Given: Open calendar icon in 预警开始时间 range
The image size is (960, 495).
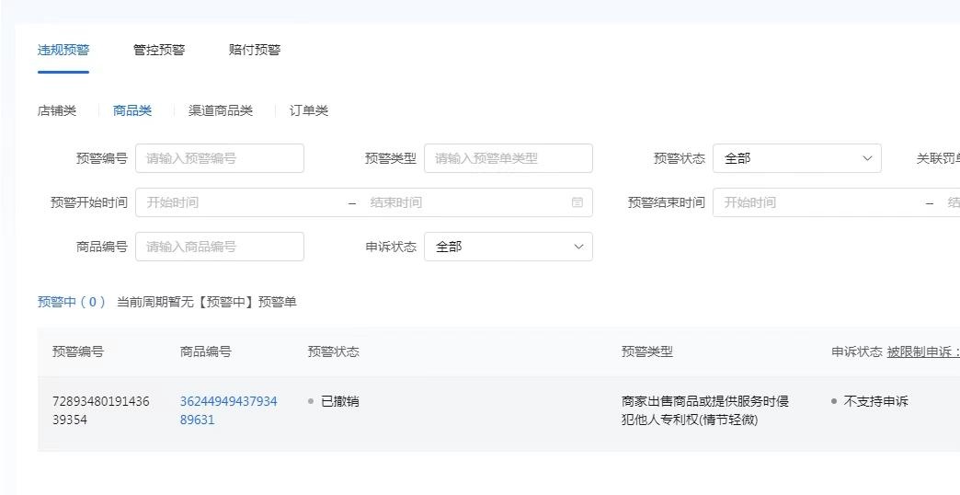Looking at the screenshot, I should tap(577, 202).
